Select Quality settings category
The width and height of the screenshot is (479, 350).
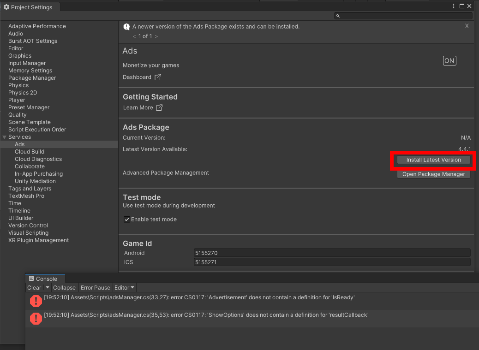click(x=18, y=115)
